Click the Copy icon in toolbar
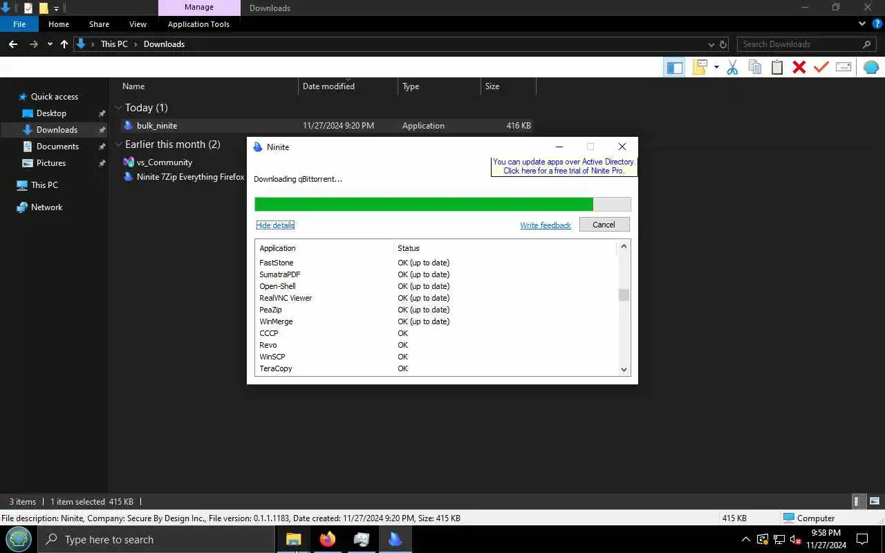This screenshot has width=885, height=553. (x=755, y=67)
